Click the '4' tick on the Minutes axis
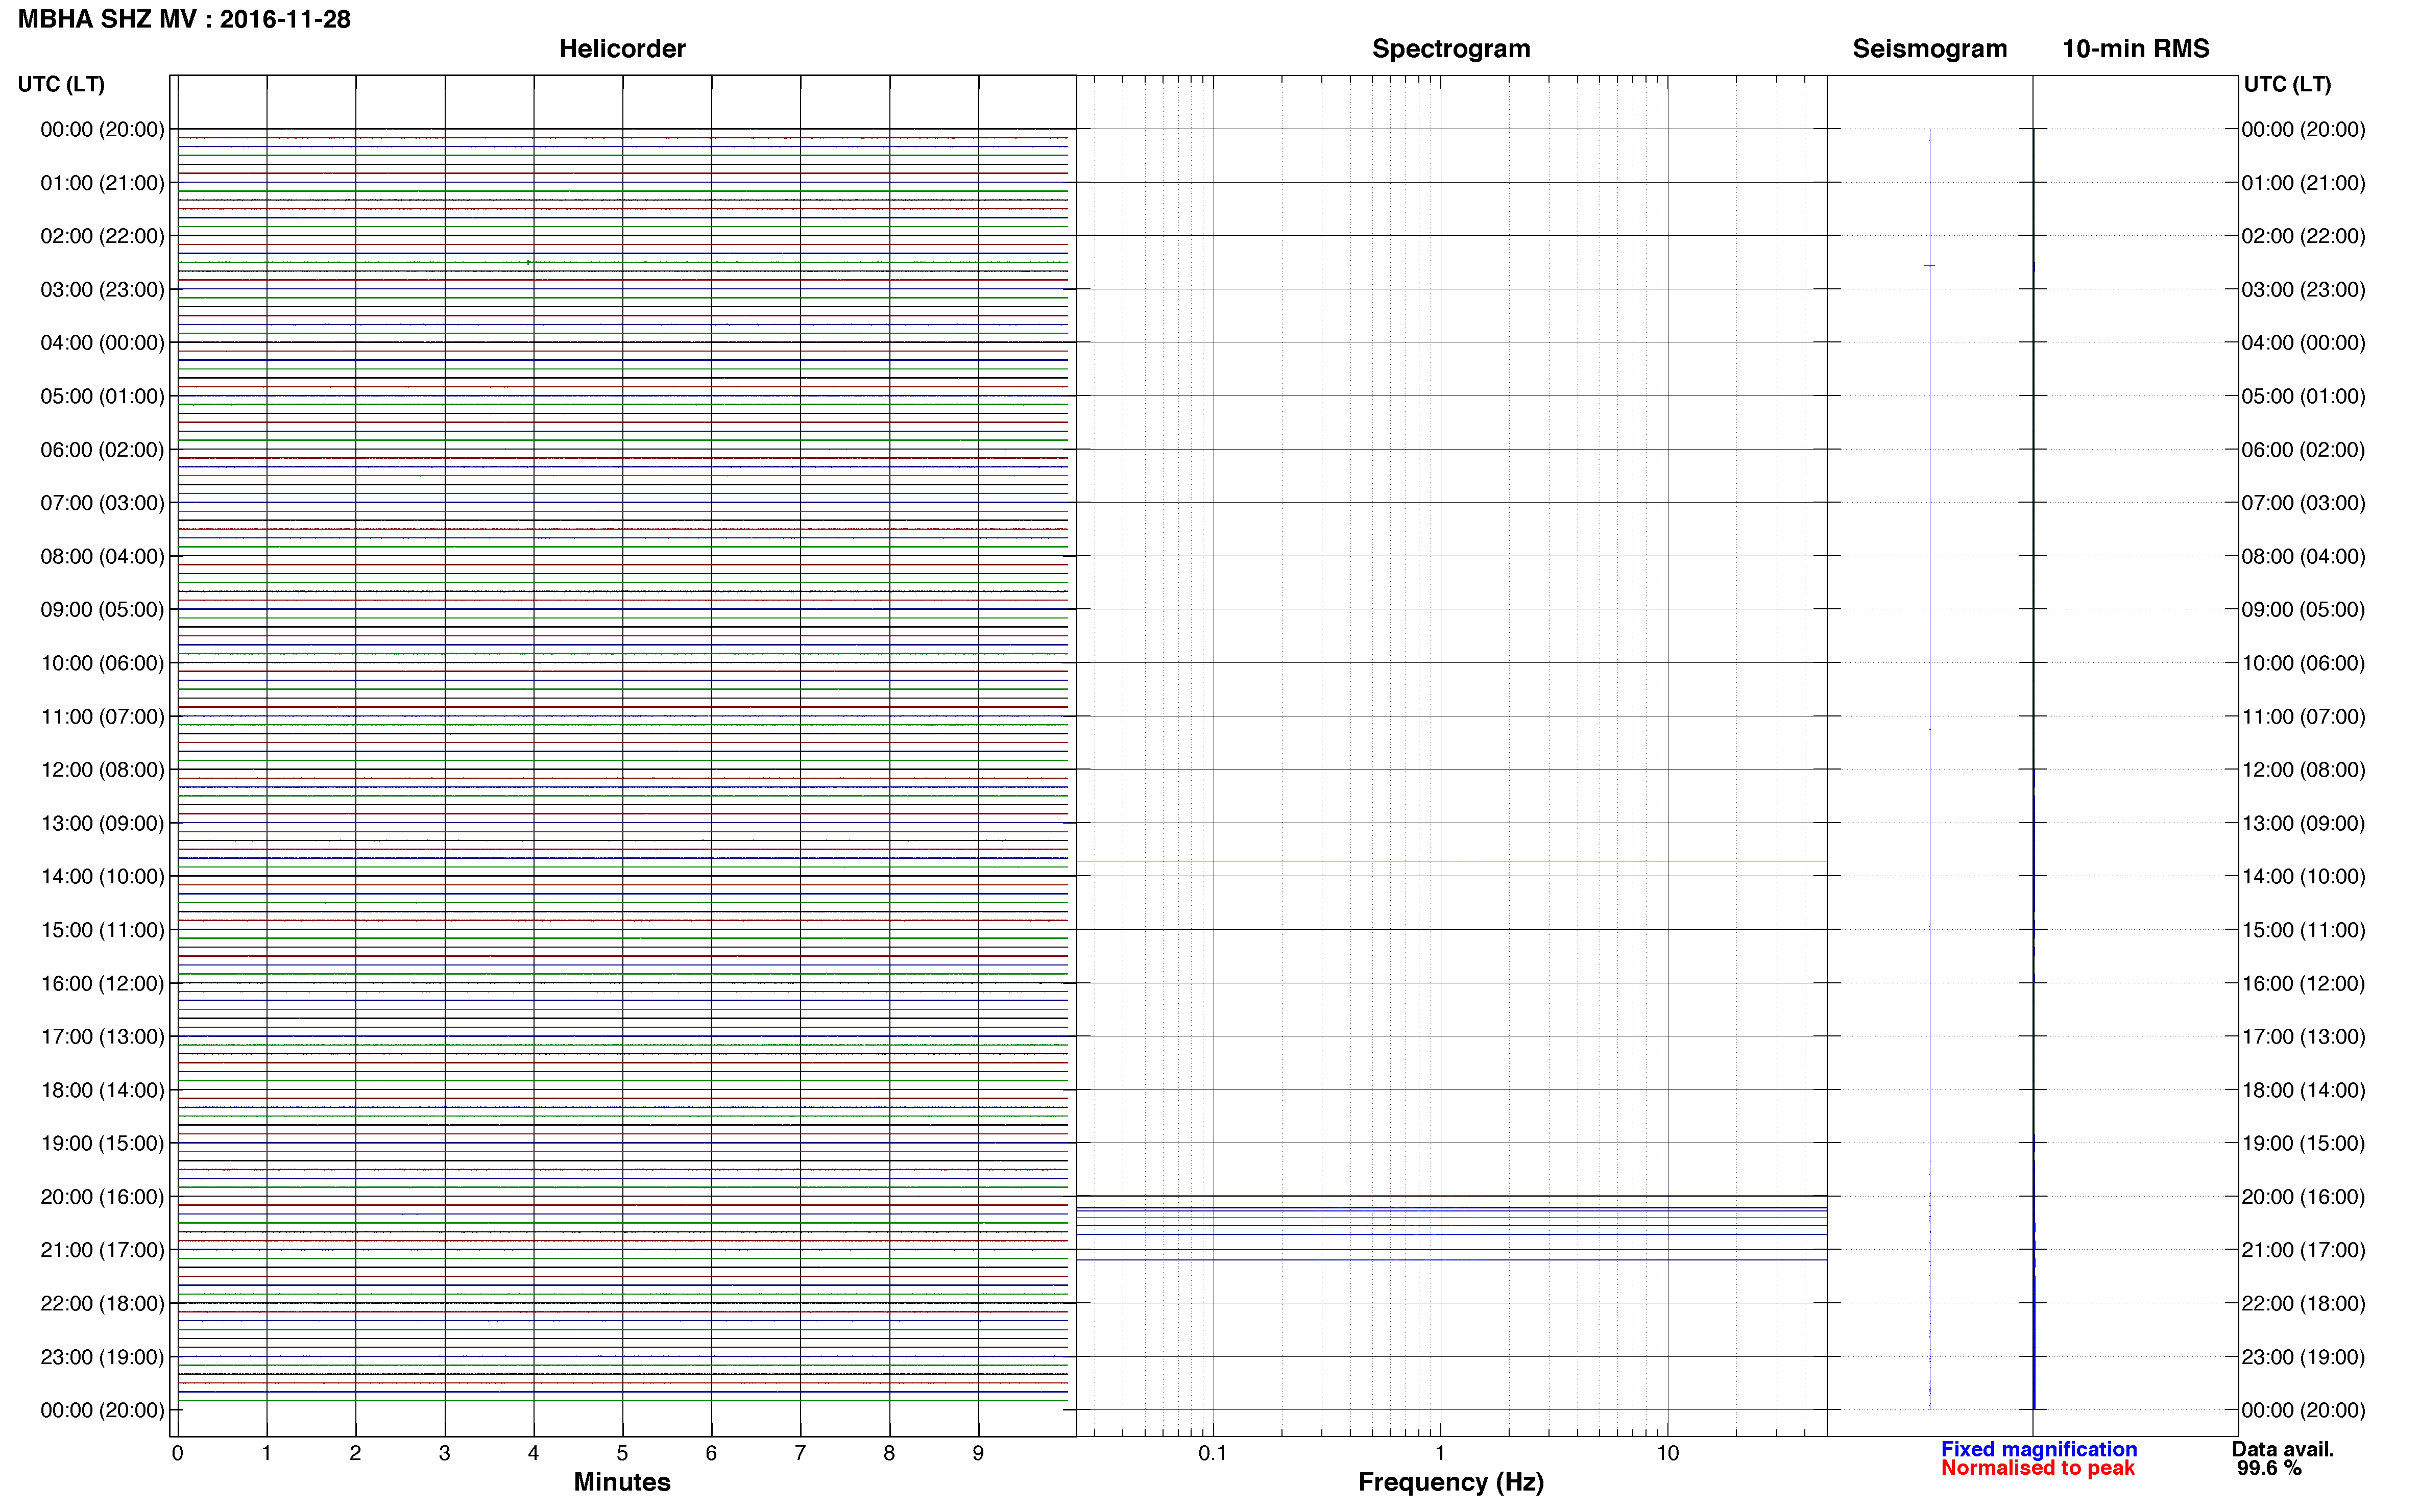Viewport: 2420px width, 1512px height. 533,1453
